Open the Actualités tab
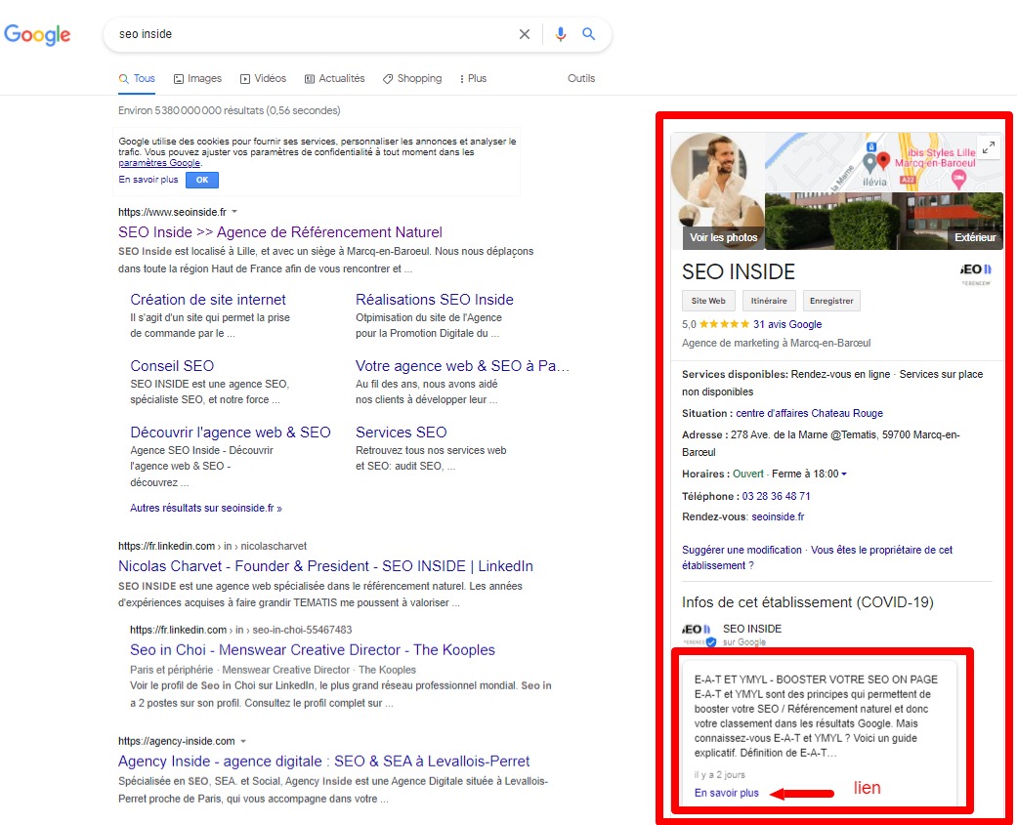Viewport: 1017px width, 825px height. (x=335, y=78)
